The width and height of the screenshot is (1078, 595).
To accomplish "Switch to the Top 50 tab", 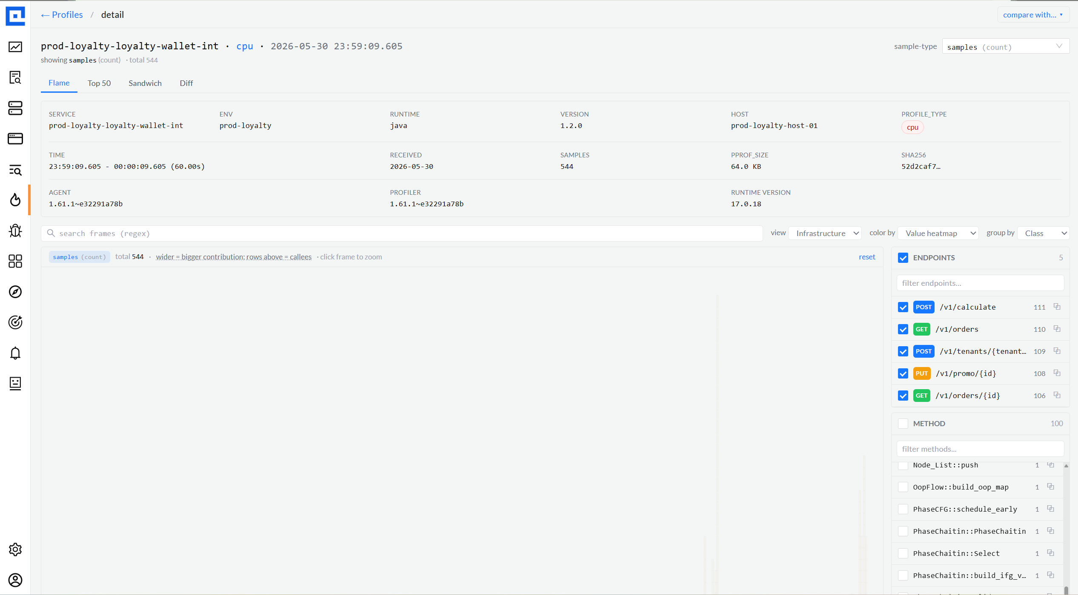I will tap(99, 83).
